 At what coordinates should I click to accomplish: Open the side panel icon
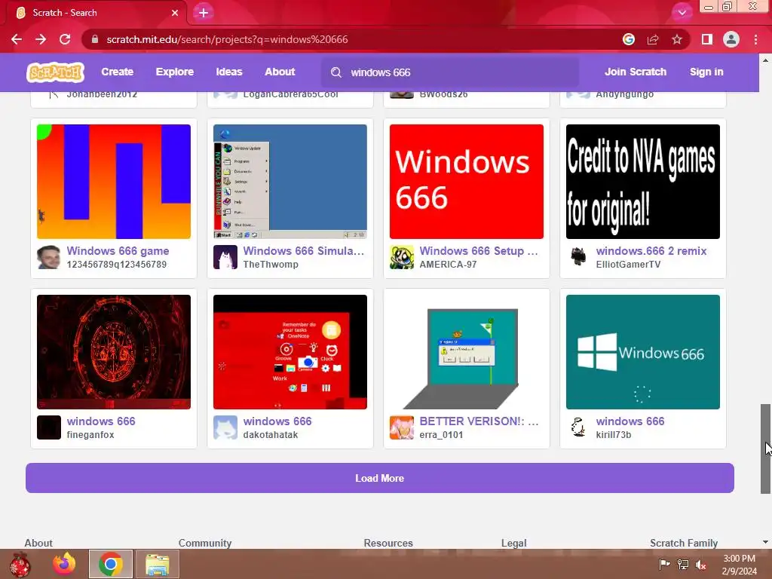click(707, 39)
